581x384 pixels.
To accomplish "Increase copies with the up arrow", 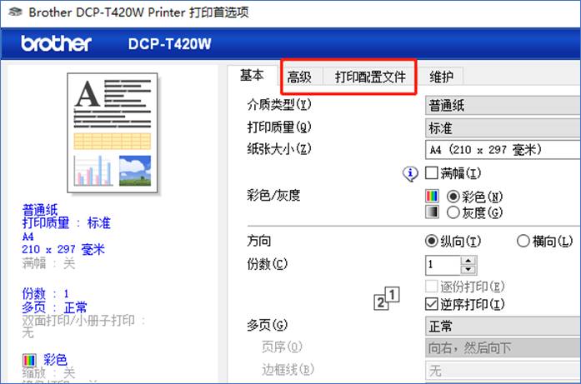I will [468, 261].
